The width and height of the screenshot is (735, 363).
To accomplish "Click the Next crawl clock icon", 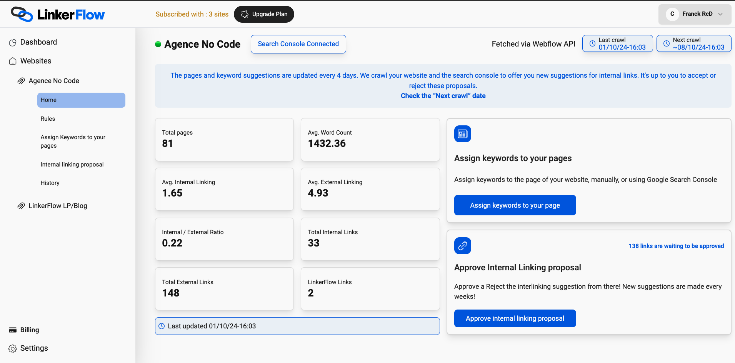I will point(667,43).
